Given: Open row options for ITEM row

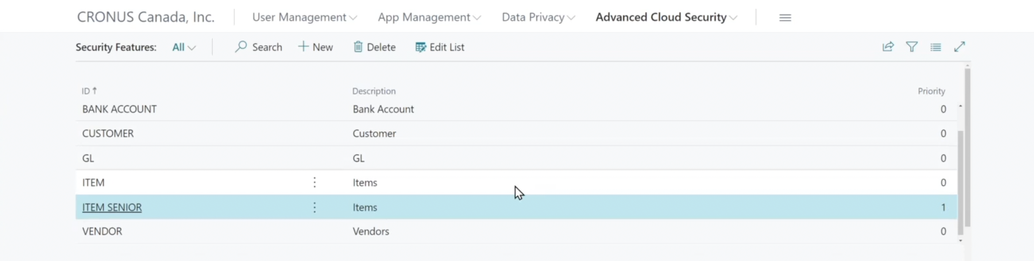Looking at the screenshot, I should pos(315,182).
